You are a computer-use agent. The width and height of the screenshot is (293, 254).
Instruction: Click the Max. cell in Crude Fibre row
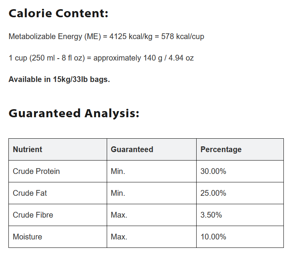[119, 215]
